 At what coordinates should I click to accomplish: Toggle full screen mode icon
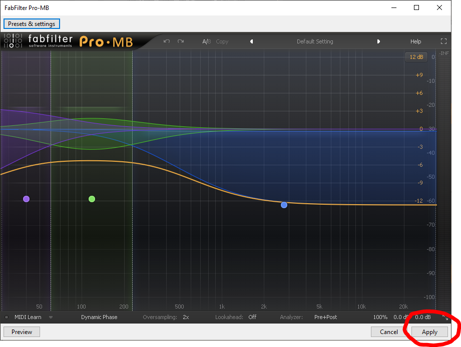(x=443, y=41)
